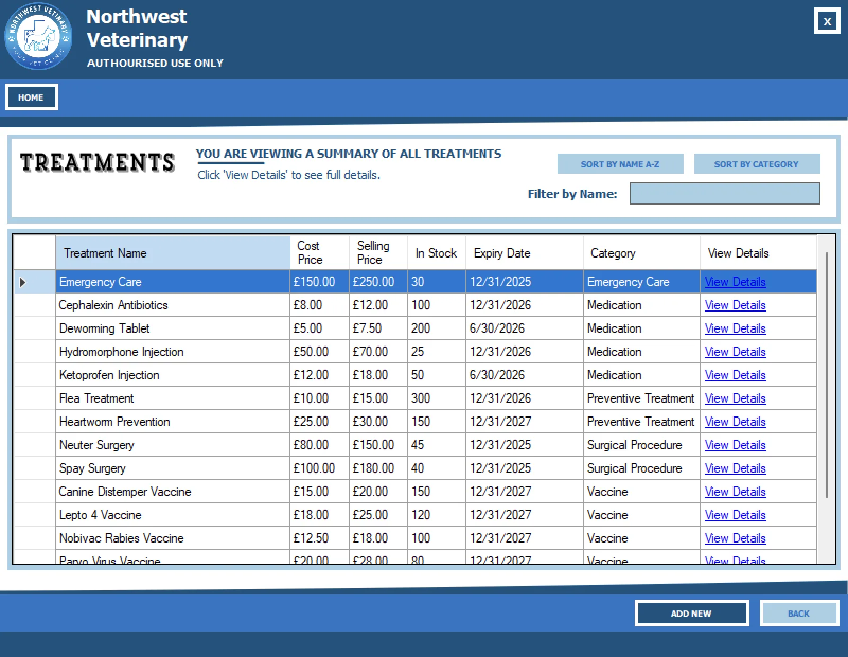Click the View Details column header
This screenshot has height=657, width=848.
pyautogui.click(x=758, y=253)
